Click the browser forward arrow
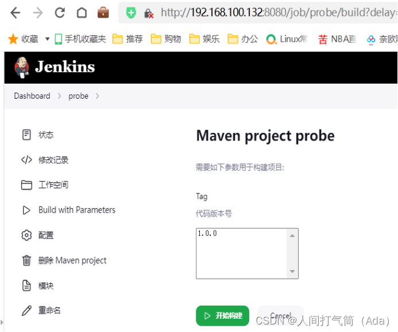Screen dimensions: 398x332 (x=38, y=13)
